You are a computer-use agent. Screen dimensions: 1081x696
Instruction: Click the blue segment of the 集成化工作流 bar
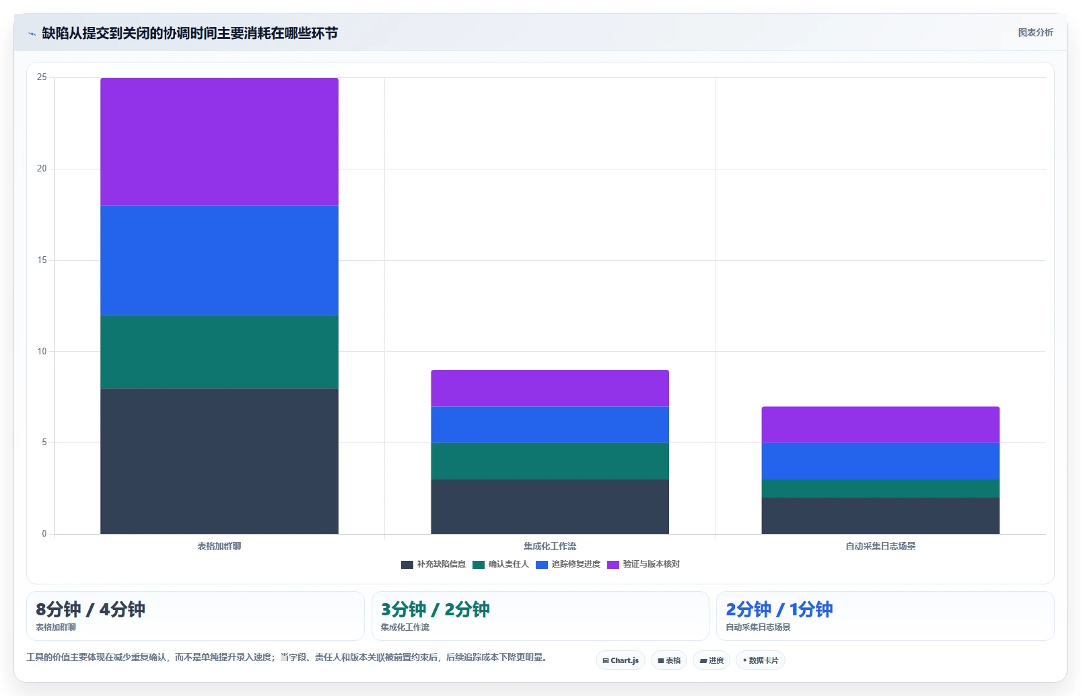tap(550, 424)
